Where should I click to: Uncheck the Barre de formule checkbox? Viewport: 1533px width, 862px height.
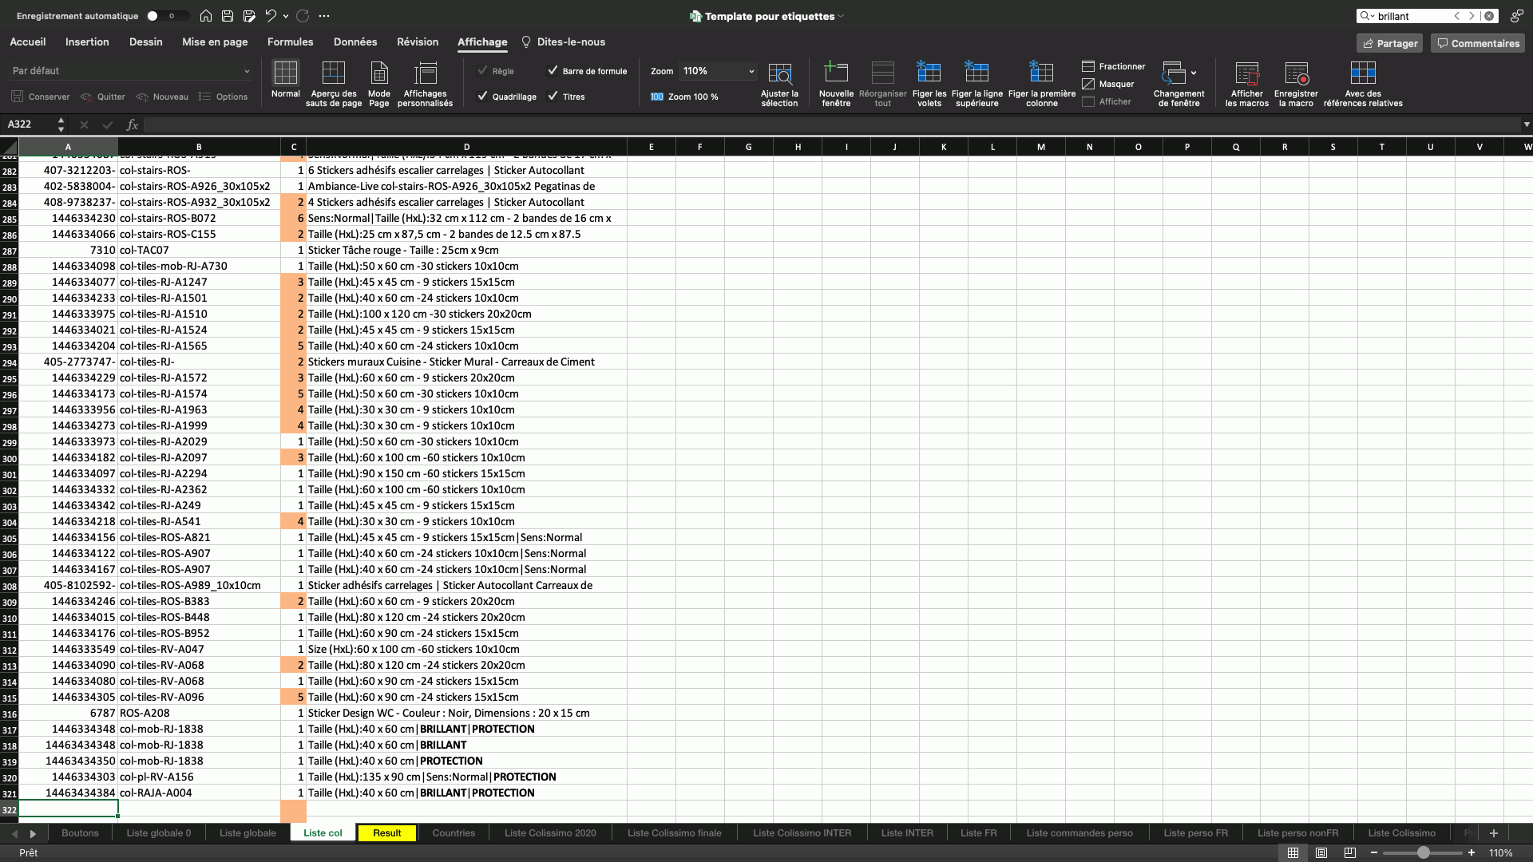pos(553,71)
